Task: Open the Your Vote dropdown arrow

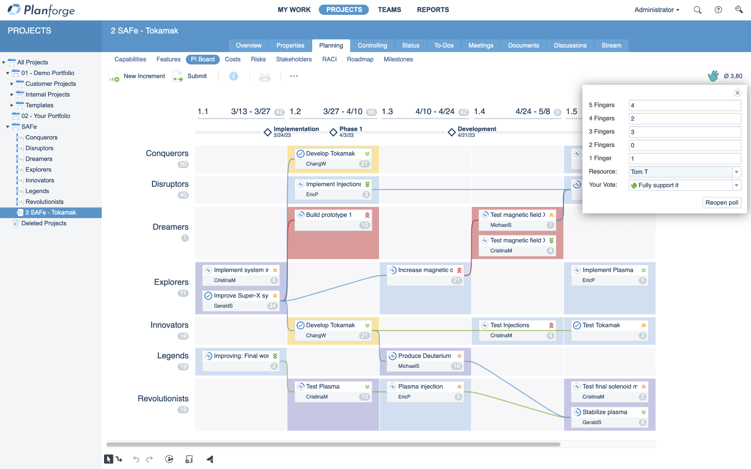Action: (737, 185)
